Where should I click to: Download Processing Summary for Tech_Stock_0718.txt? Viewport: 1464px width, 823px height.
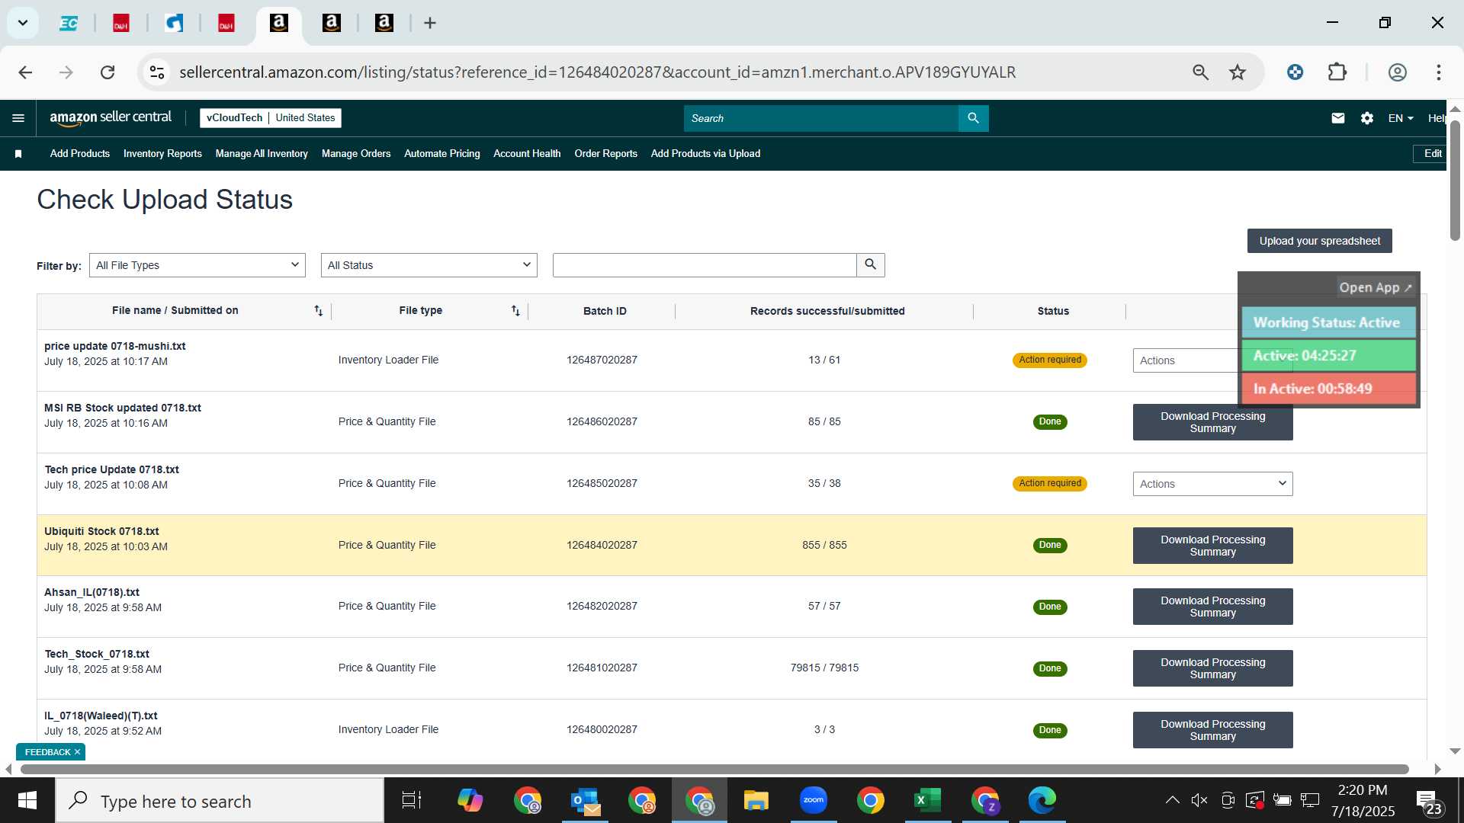[x=1213, y=668]
